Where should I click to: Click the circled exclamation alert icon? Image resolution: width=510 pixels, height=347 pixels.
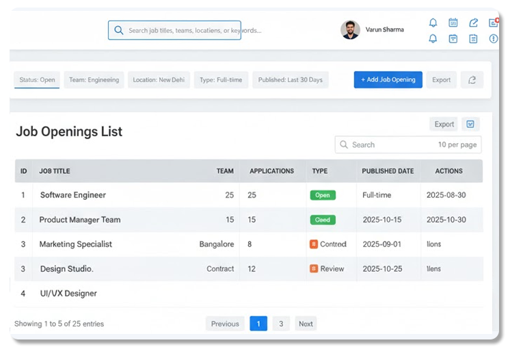[x=494, y=39]
